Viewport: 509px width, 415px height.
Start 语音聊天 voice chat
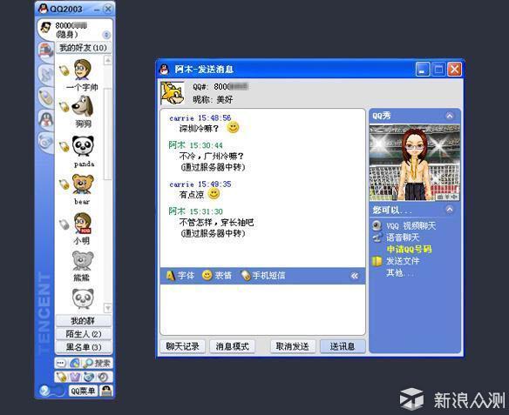tap(396, 238)
